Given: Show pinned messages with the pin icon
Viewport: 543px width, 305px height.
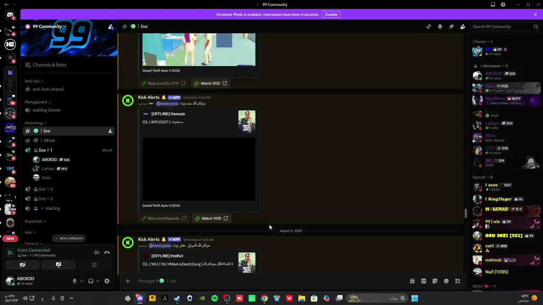Looking at the screenshot, I should click(x=451, y=26).
